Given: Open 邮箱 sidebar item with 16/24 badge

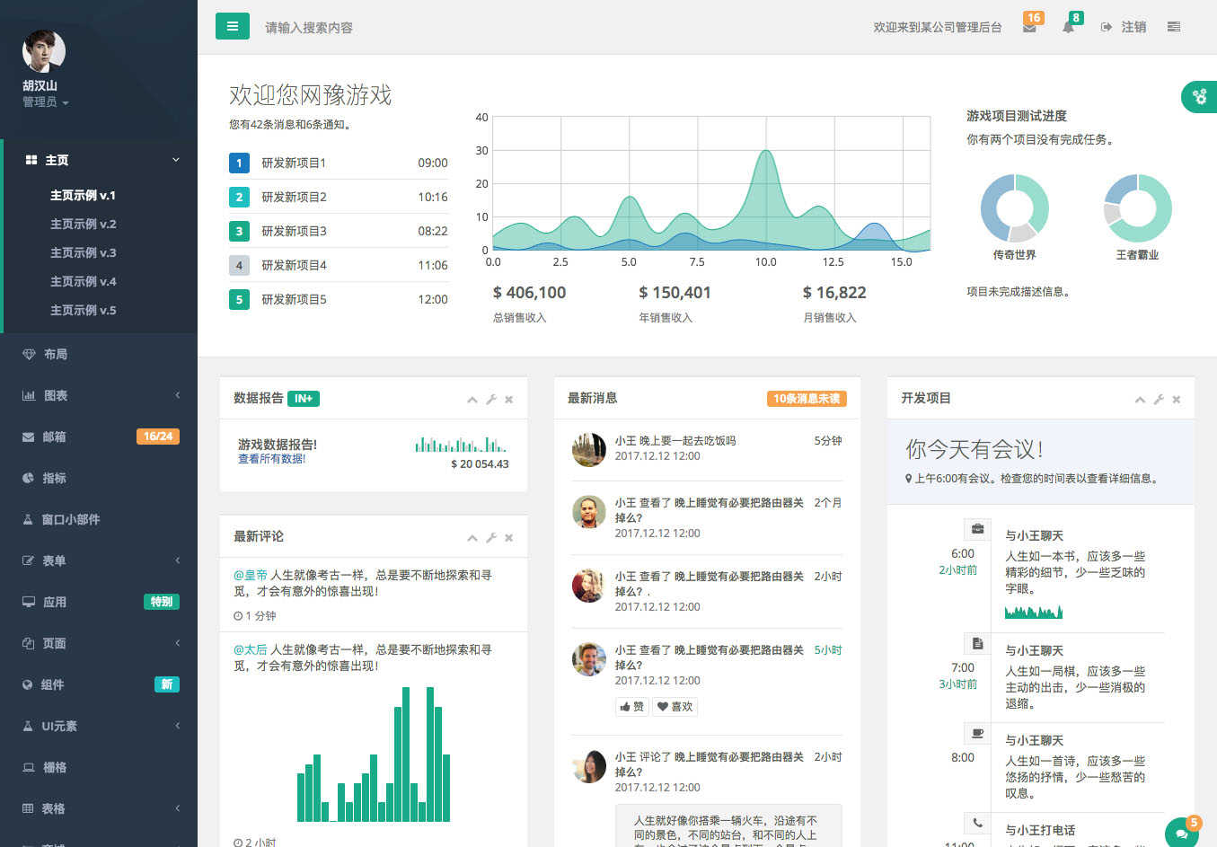Looking at the screenshot, I should (99, 437).
